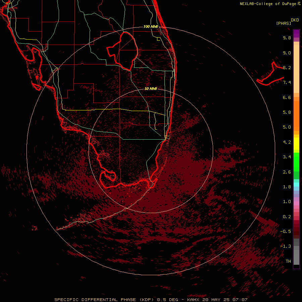Click the 50 NMI range ring label

tap(151, 89)
